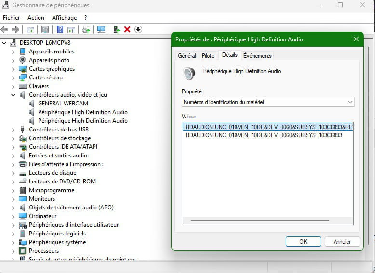Click the Cartes graphiques category icon

pyautogui.click(x=23, y=69)
